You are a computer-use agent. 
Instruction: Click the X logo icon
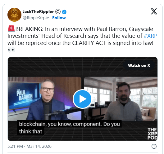154,11
